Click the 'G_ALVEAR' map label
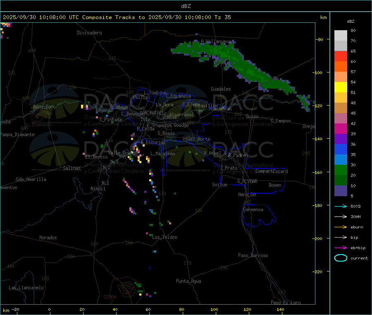The image size is (372, 315). pos(247,181)
